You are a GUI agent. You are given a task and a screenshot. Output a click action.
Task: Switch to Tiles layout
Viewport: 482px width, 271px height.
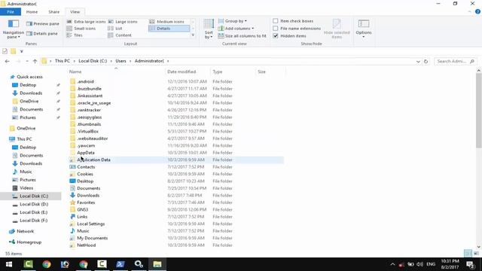pos(75,35)
